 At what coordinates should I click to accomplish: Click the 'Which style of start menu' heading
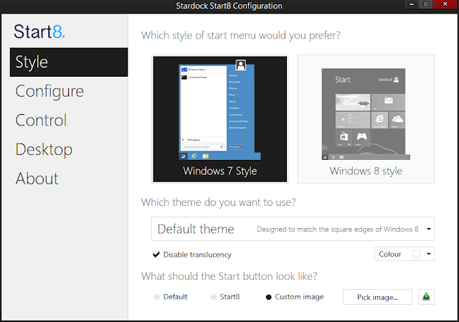pos(241,35)
